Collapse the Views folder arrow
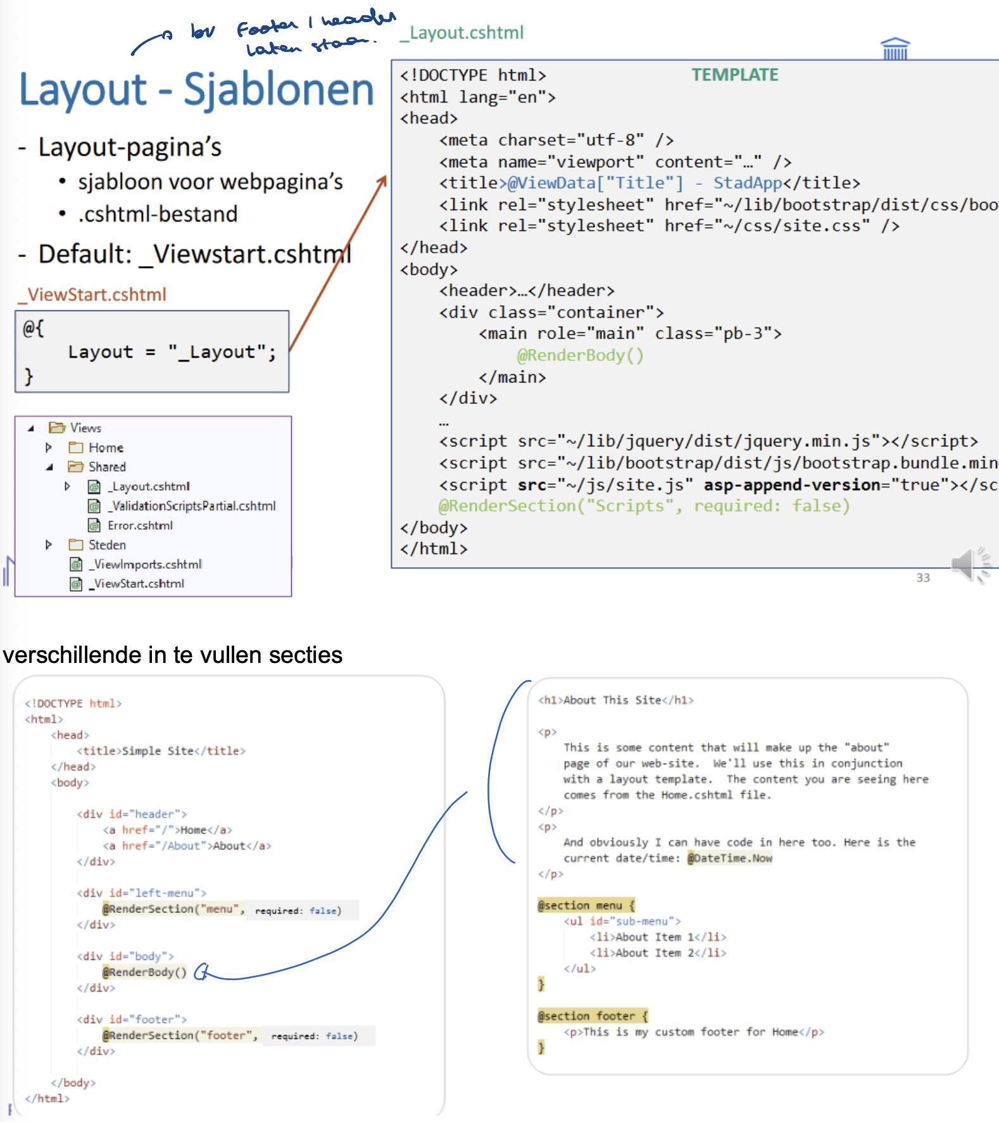 point(31,428)
